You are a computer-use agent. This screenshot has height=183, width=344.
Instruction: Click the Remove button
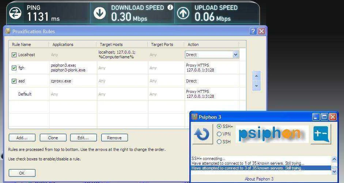click(x=114, y=138)
